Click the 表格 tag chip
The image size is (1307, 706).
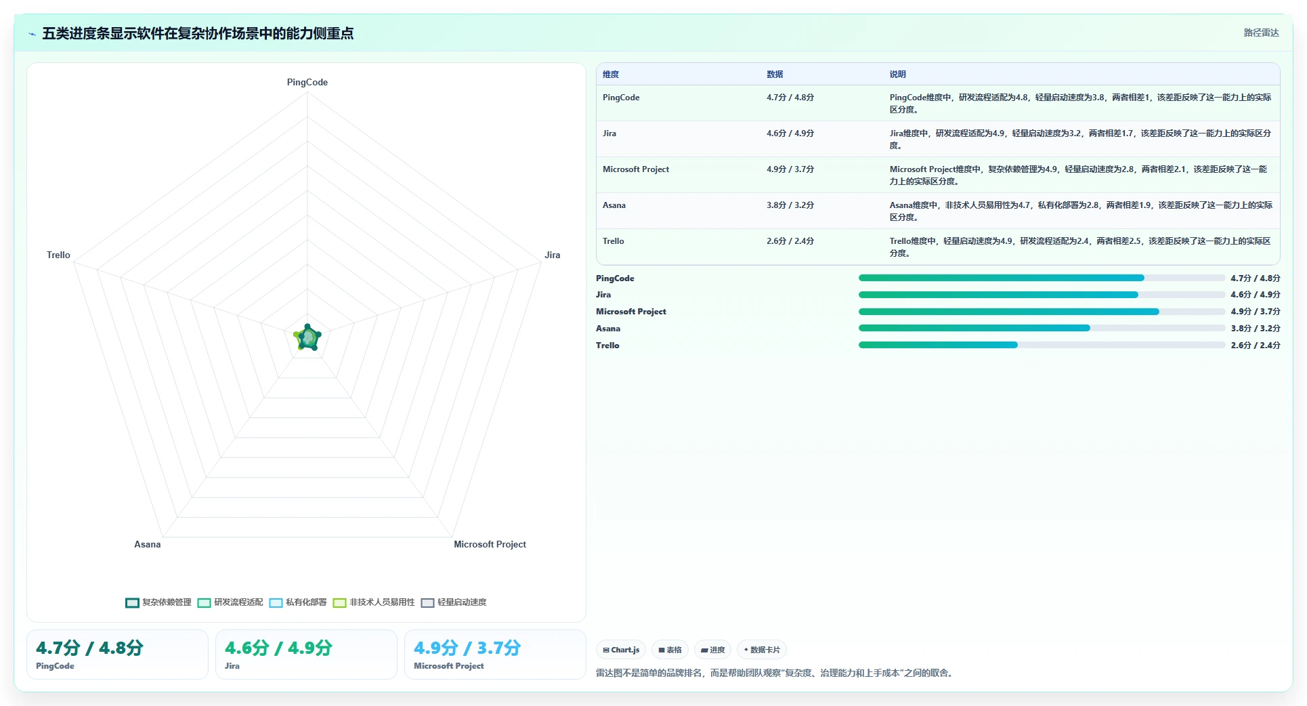[x=670, y=650]
